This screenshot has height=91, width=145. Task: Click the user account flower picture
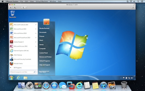point(46,22)
